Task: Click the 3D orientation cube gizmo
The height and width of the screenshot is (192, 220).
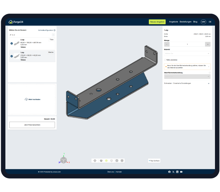Action: pyautogui.click(x=63, y=160)
